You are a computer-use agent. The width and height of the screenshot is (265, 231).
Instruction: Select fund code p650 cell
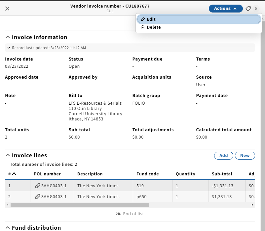pos(153,196)
